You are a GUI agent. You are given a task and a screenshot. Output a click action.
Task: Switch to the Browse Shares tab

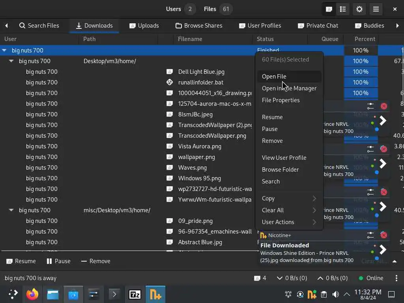coord(199,26)
